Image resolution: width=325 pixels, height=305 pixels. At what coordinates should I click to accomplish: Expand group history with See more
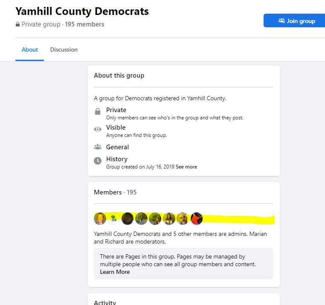(186, 167)
